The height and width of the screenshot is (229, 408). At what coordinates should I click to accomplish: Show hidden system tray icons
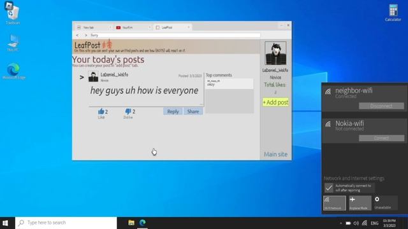point(340,223)
